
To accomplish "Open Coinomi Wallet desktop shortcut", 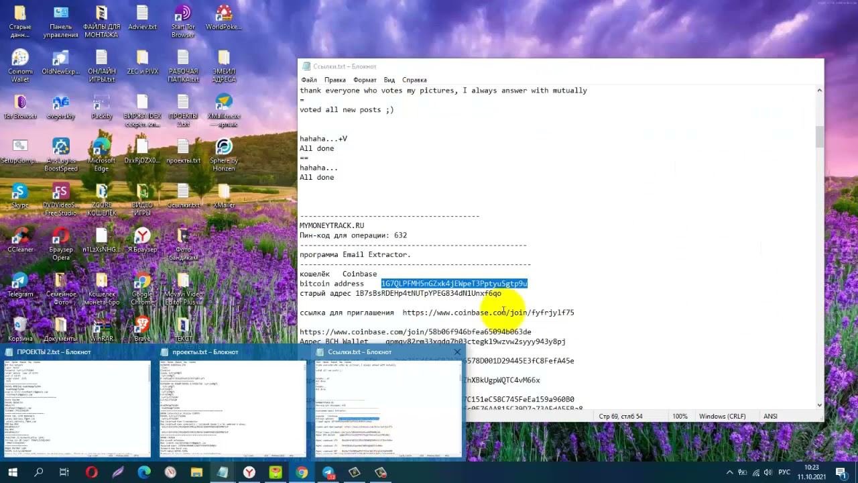I will 20,66.
